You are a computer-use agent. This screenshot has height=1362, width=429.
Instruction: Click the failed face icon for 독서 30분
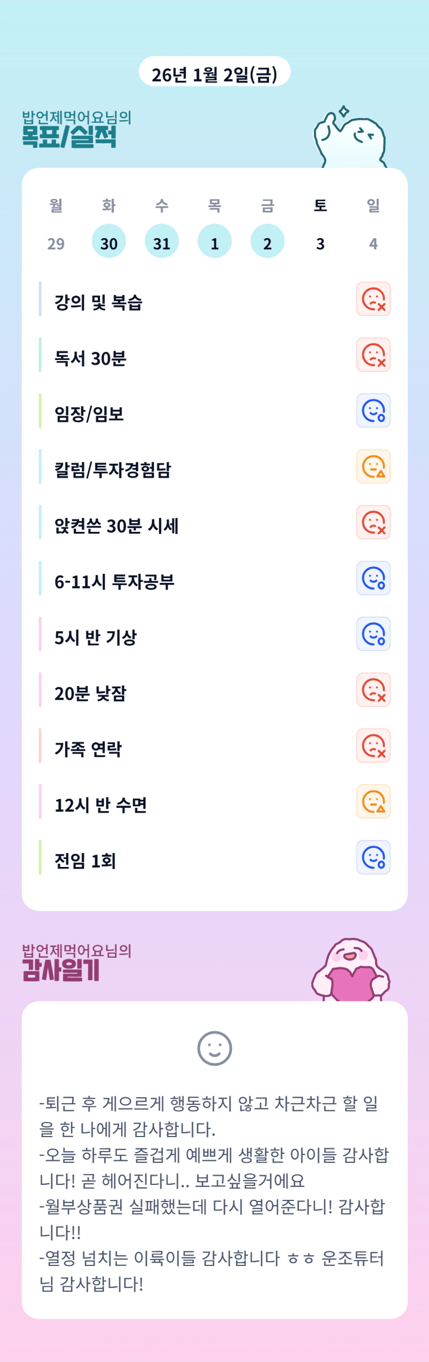pyautogui.click(x=373, y=355)
